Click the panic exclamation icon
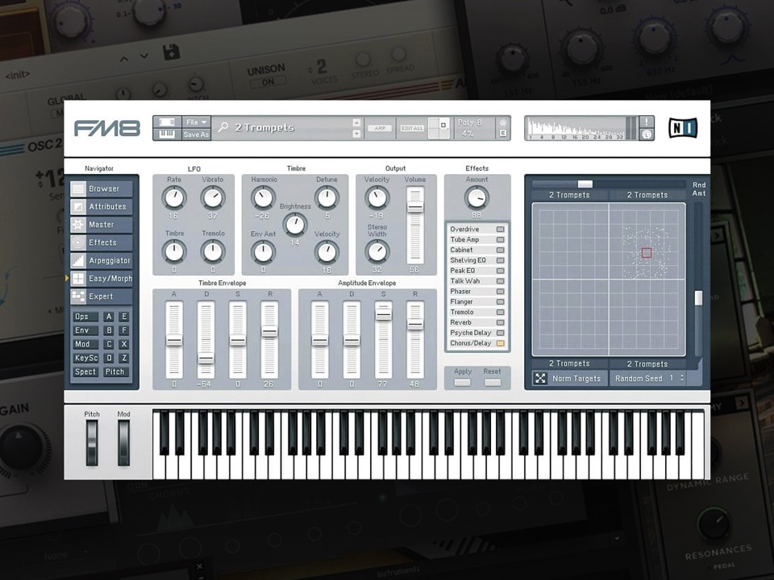Screen dimensions: 774x580 647,122
